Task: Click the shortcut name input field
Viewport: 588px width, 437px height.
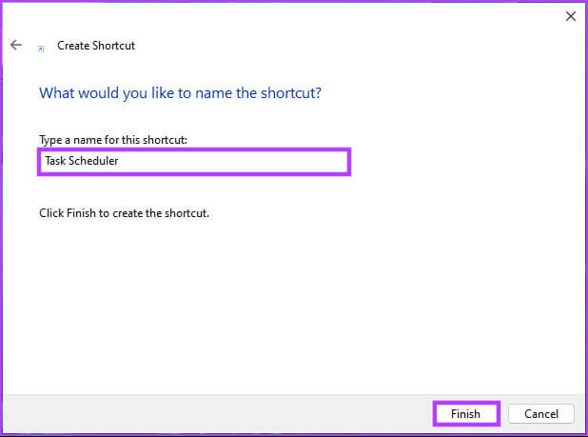Action: pos(194,161)
